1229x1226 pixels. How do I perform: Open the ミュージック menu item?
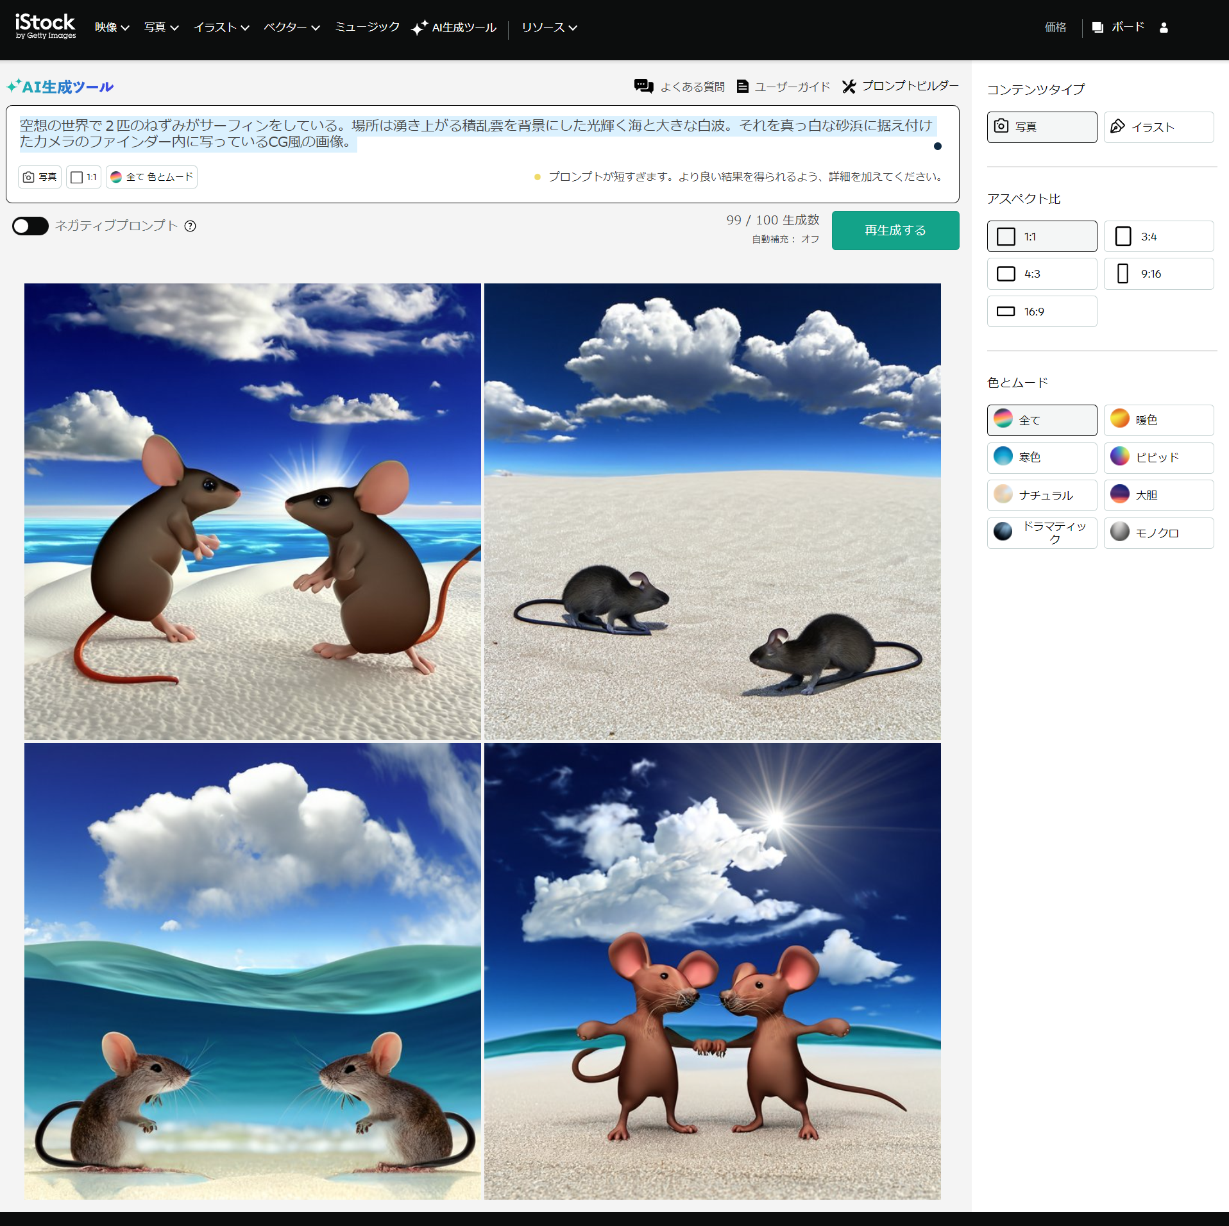(x=367, y=27)
